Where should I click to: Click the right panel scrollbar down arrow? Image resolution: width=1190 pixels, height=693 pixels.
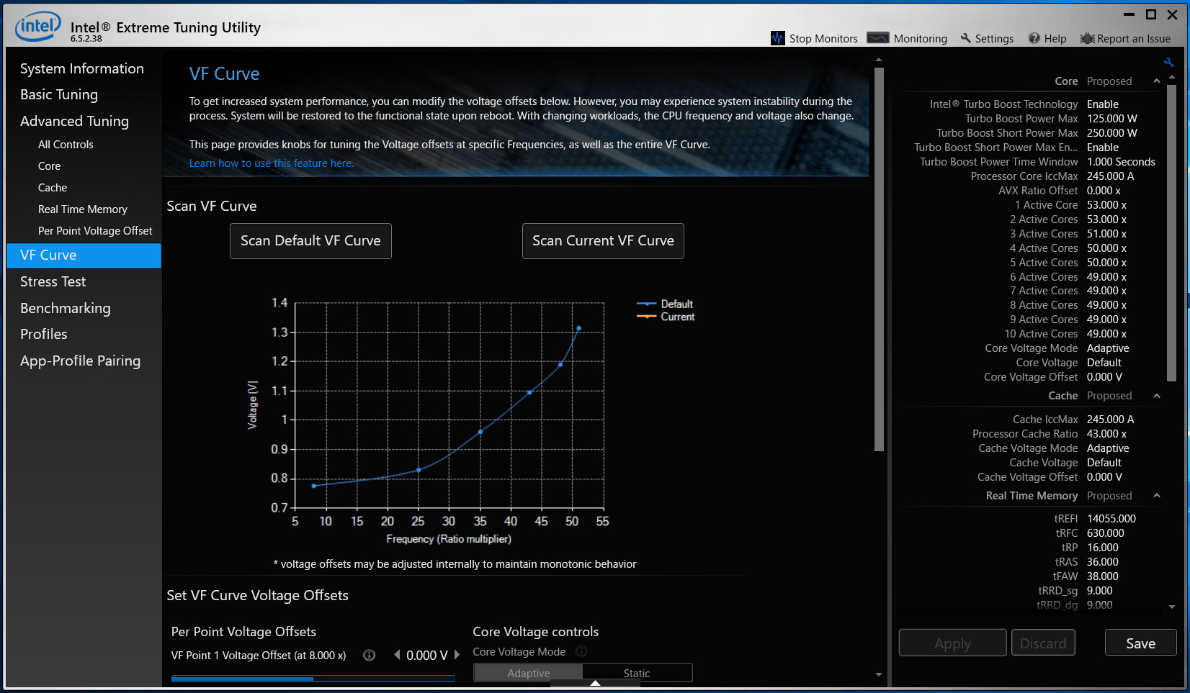point(1172,607)
